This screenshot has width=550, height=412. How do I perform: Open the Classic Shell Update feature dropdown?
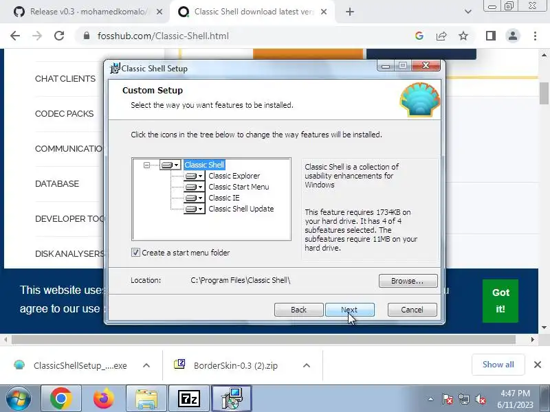[x=195, y=209]
